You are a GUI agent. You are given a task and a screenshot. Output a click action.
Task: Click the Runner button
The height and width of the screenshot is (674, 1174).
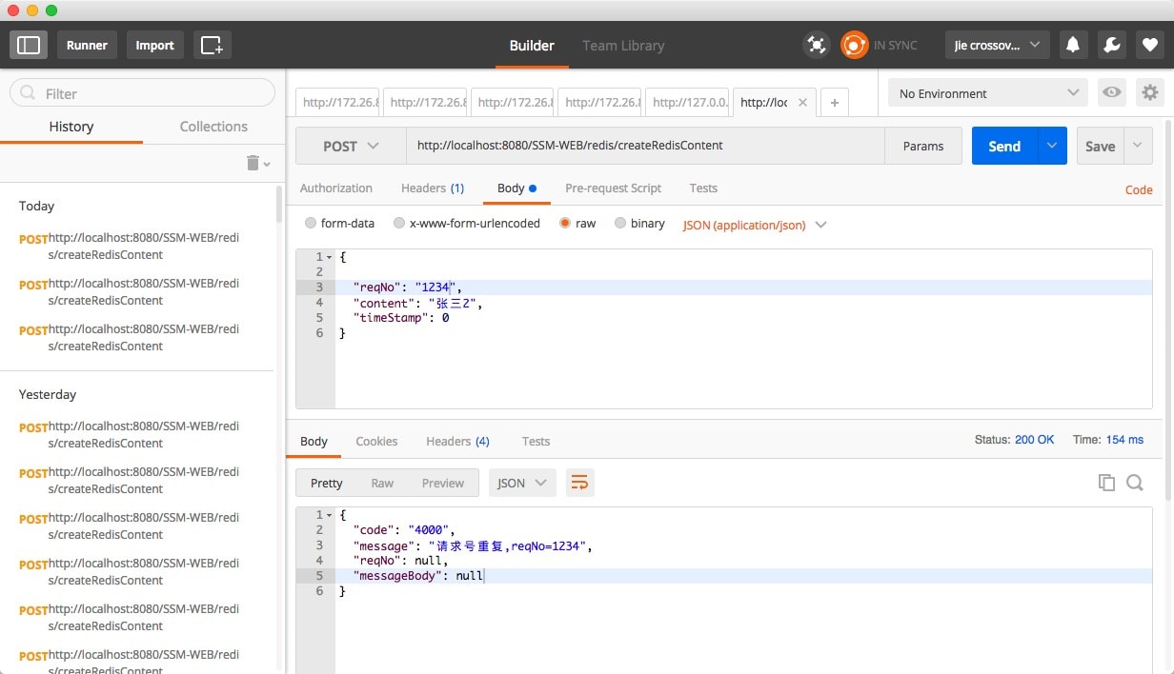pyautogui.click(x=87, y=45)
